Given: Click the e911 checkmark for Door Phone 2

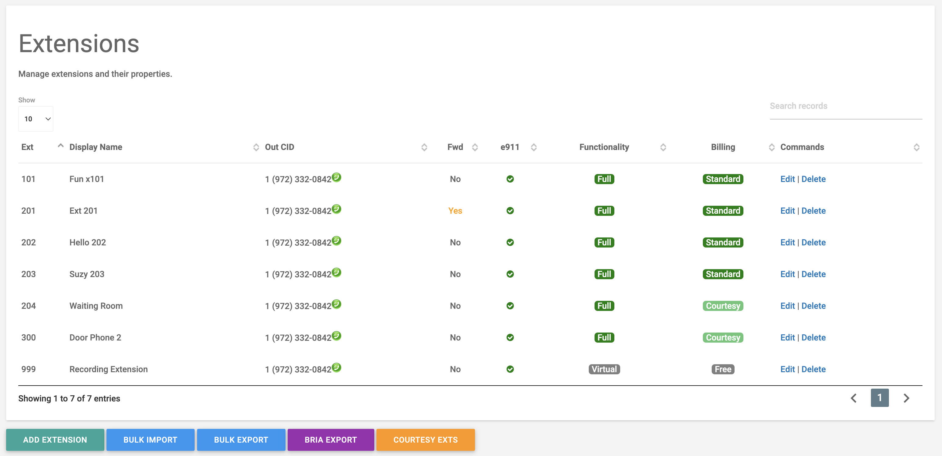Looking at the screenshot, I should (x=510, y=338).
